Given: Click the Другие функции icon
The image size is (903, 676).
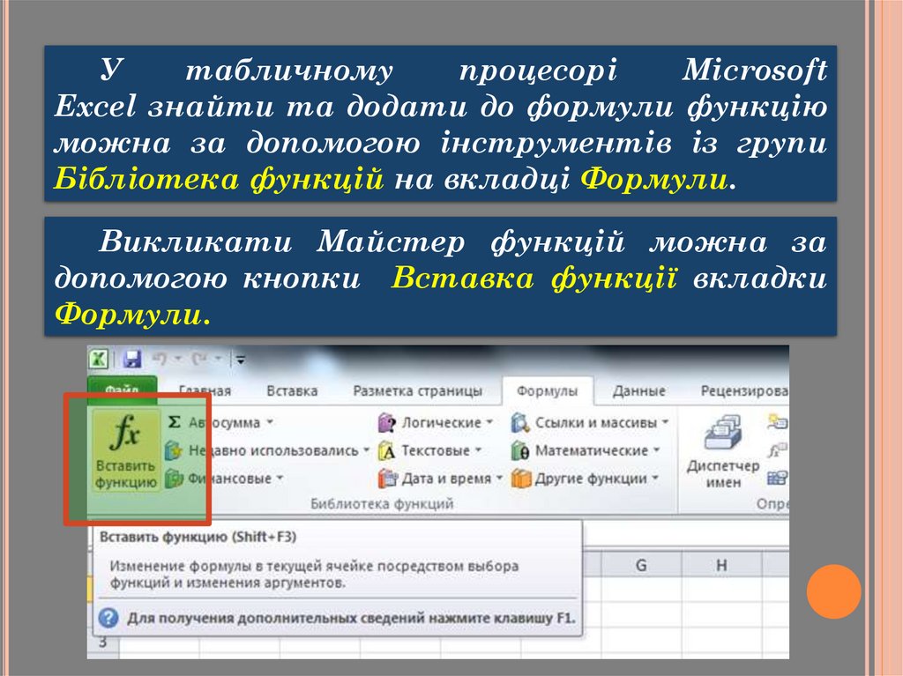Looking at the screenshot, I should [520, 478].
